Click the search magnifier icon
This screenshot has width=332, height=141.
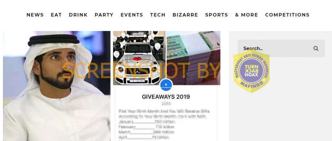click(316, 48)
